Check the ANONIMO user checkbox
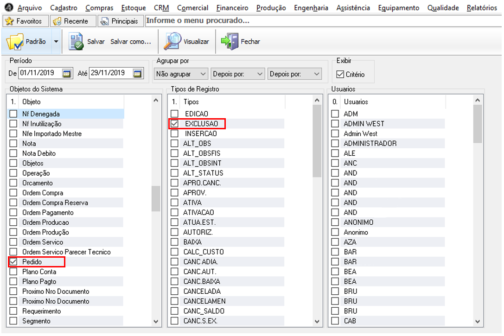 click(335, 222)
